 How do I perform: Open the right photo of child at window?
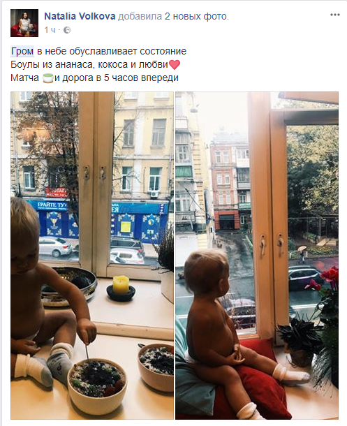257,256
